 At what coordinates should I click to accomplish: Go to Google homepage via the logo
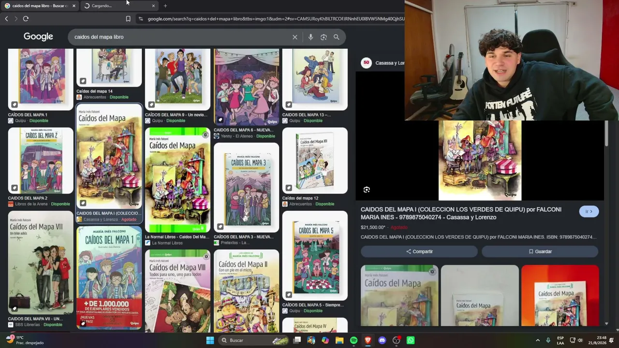[x=38, y=37]
